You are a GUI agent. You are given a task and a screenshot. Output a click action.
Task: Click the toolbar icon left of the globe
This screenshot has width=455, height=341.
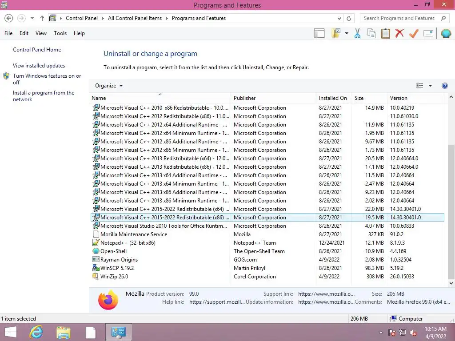click(x=428, y=33)
